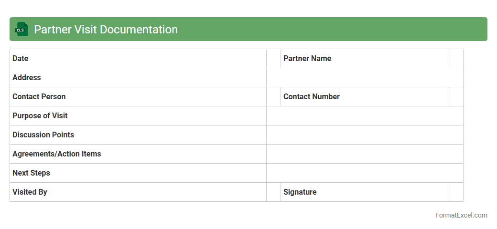Viewport: 497px width, 229px height.
Task: Click the Agreements/Action Items value field
Action: tap(365, 154)
